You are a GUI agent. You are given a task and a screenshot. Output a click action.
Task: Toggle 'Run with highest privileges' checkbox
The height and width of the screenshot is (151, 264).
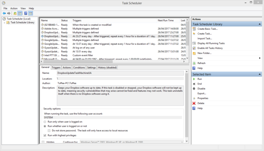pyautogui.click(x=45, y=135)
